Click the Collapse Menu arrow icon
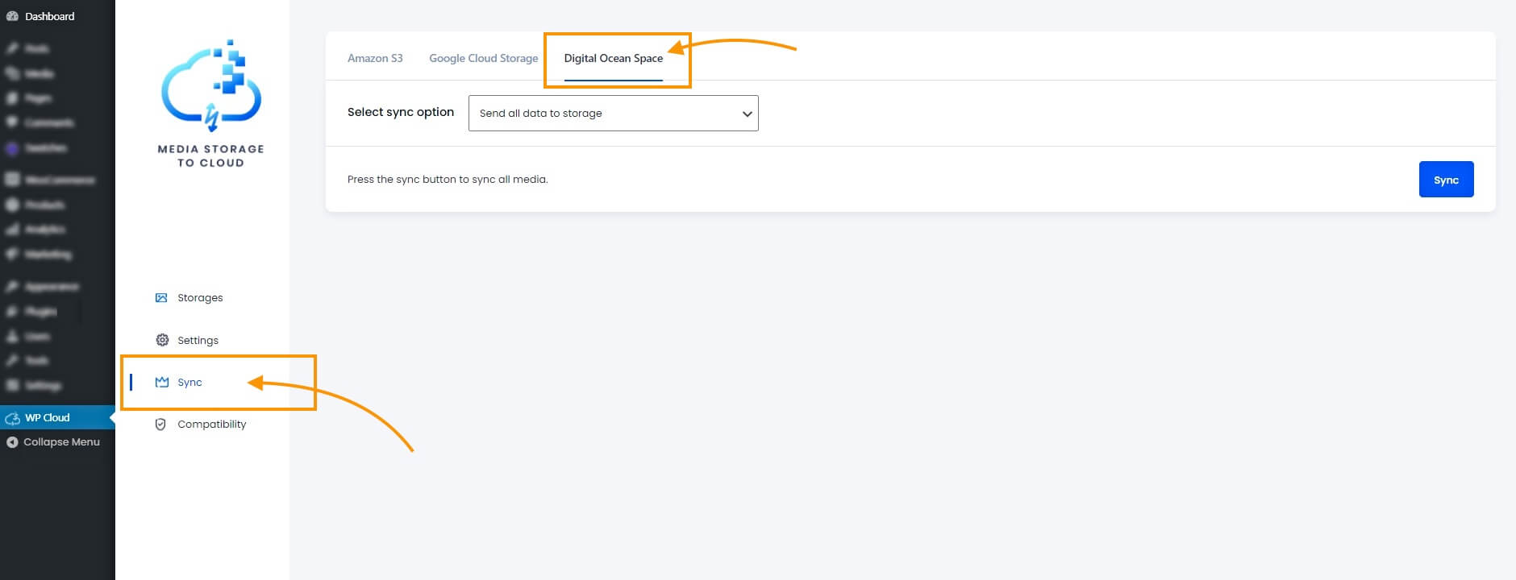 tap(12, 442)
